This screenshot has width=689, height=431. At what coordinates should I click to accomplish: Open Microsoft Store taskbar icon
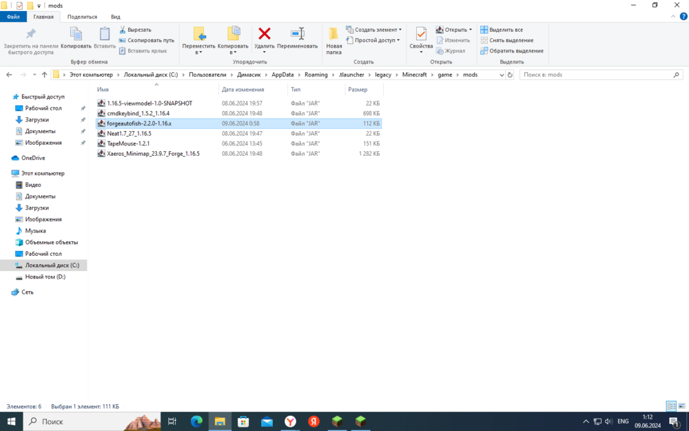pyautogui.click(x=243, y=421)
